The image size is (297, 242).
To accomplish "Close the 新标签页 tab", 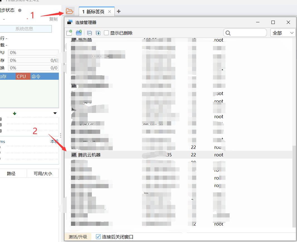I will point(109,11).
